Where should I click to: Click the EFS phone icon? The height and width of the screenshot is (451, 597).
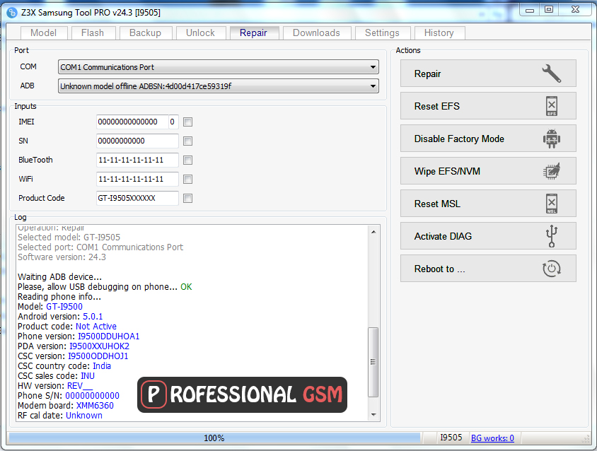coord(551,106)
